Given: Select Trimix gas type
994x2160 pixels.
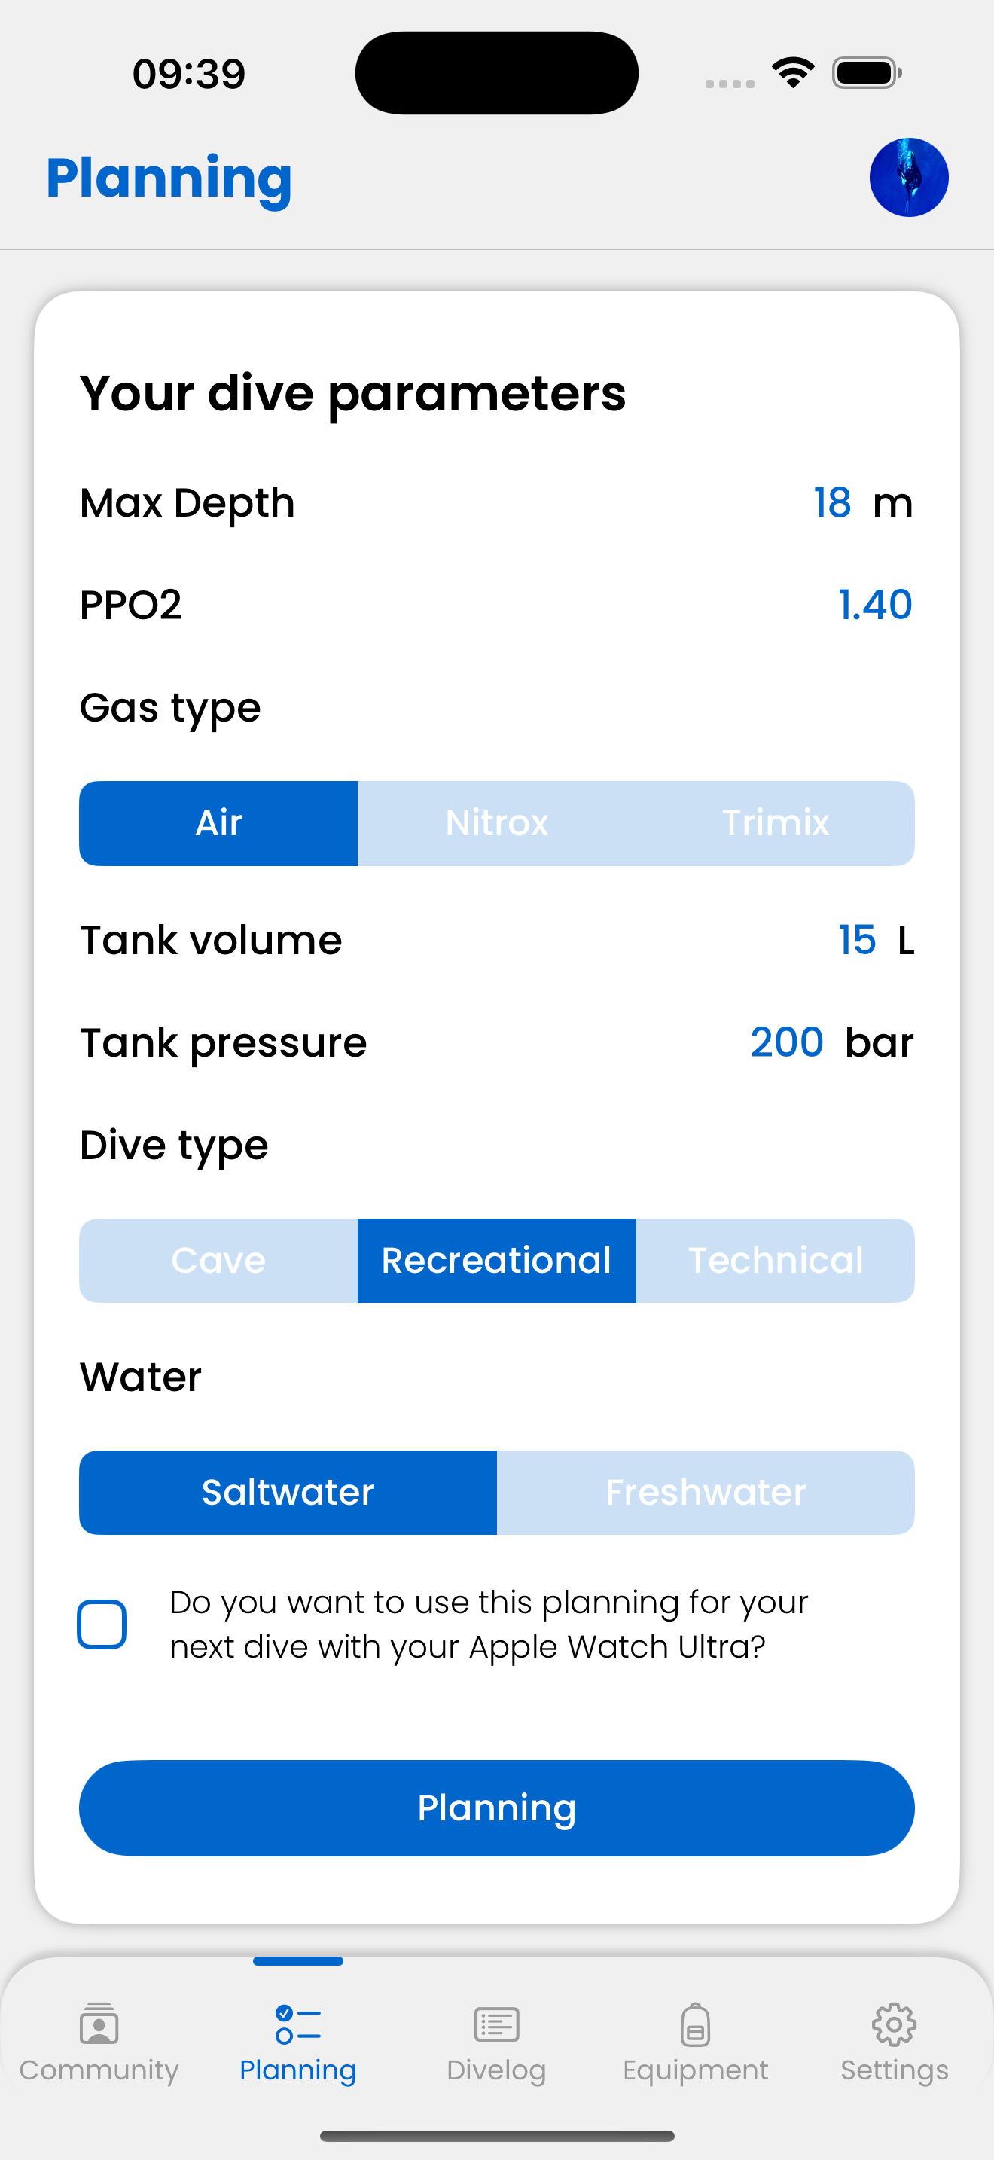Looking at the screenshot, I should pyautogui.click(x=776, y=823).
